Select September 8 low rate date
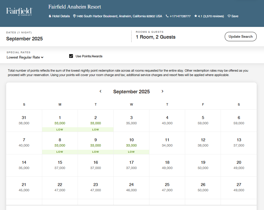 [x=60, y=143]
